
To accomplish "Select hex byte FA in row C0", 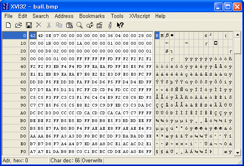I will (56, 128).
